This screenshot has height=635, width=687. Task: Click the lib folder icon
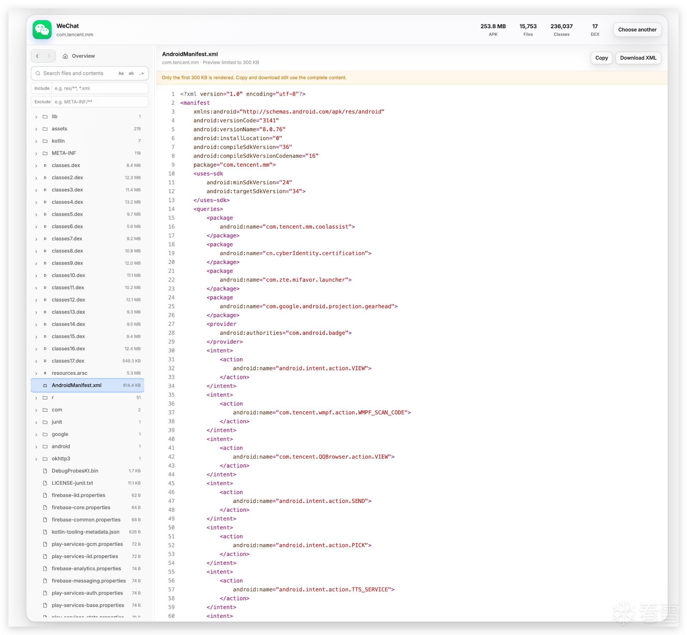coord(45,117)
